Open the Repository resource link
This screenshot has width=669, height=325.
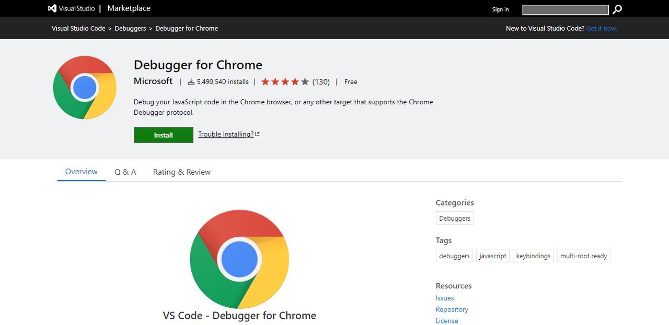[452, 309]
